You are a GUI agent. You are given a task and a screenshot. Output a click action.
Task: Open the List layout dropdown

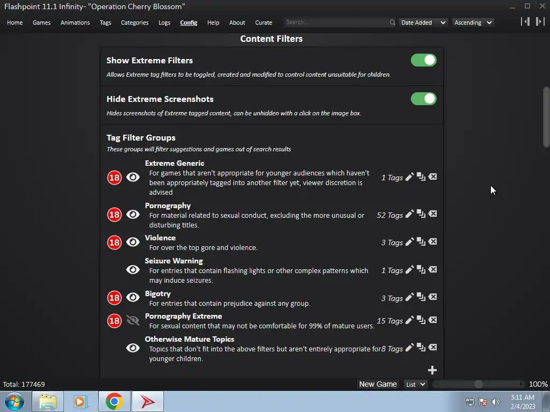(416, 384)
